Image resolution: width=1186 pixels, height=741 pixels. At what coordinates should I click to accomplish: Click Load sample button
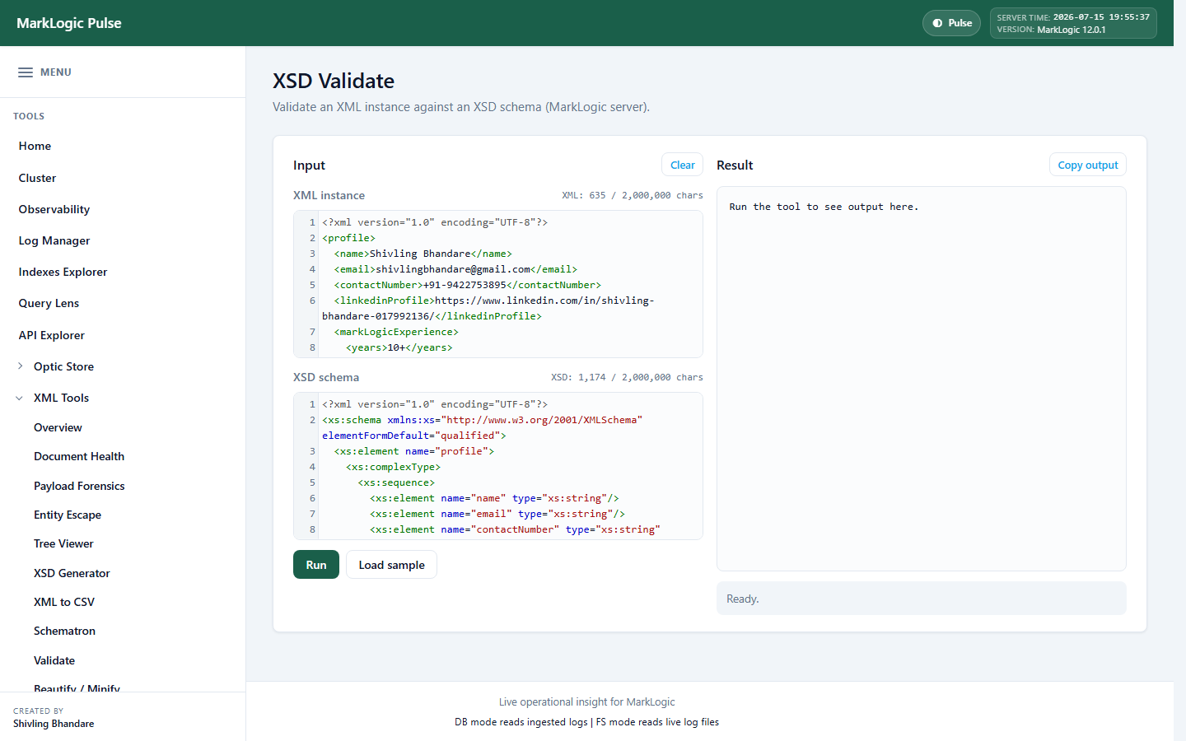tap(391, 565)
